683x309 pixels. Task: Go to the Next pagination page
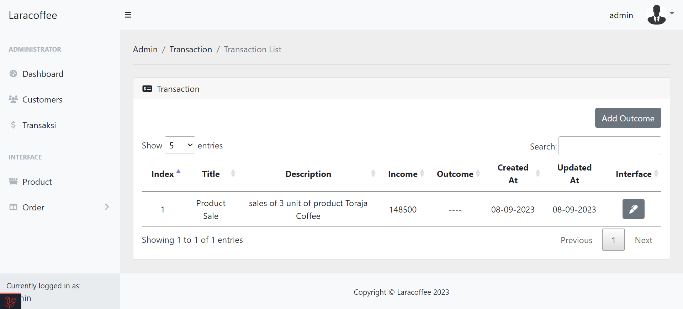[643, 240]
